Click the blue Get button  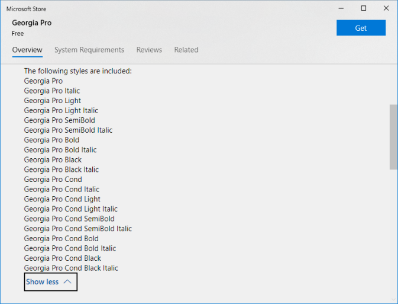pyautogui.click(x=361, y=28)
